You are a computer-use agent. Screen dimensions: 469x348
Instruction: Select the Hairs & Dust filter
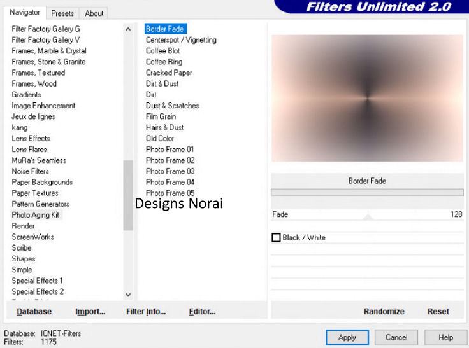[x=165, y=127]
